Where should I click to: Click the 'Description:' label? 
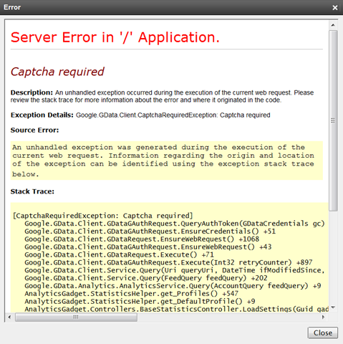[32, 92]
